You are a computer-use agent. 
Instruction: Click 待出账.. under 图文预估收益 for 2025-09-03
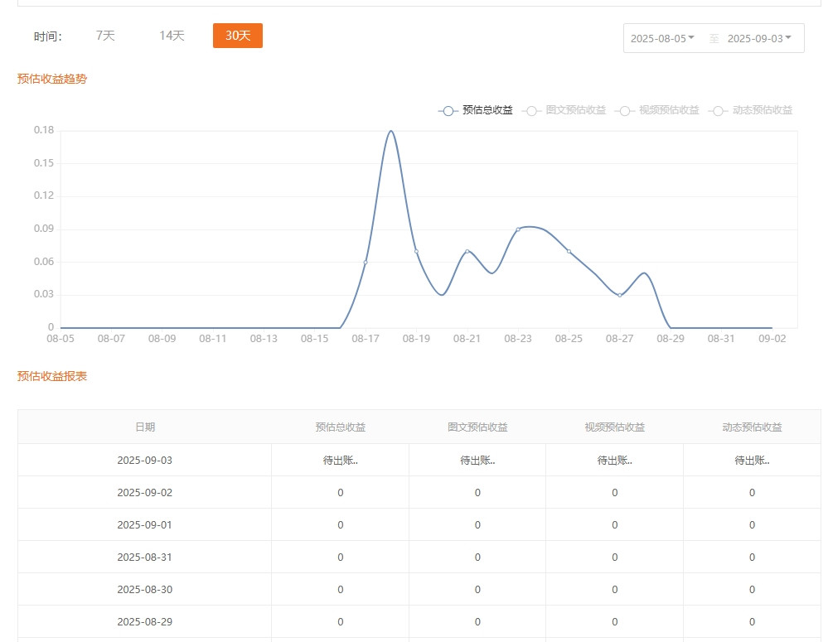477,460
